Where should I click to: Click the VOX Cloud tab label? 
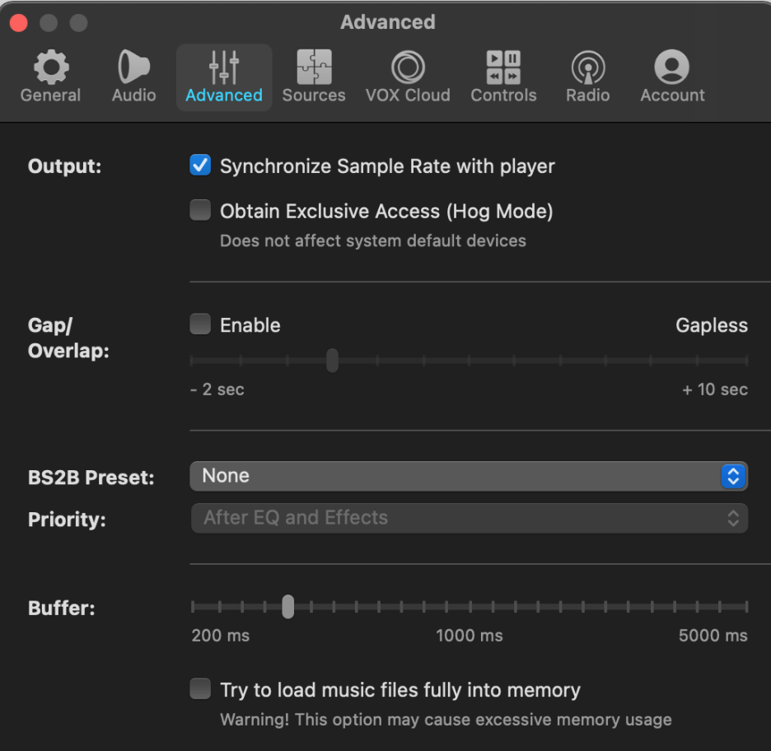[x=408, y=95]
